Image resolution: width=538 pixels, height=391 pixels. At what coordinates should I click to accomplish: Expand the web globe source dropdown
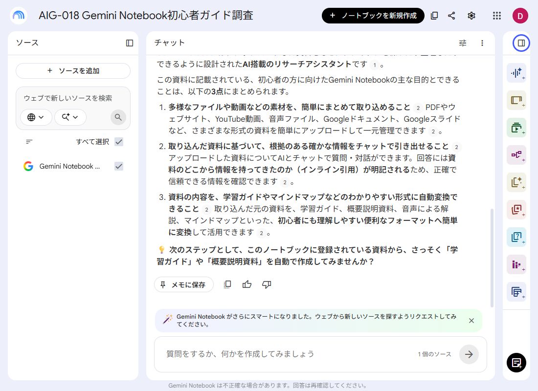click(36, 117)
